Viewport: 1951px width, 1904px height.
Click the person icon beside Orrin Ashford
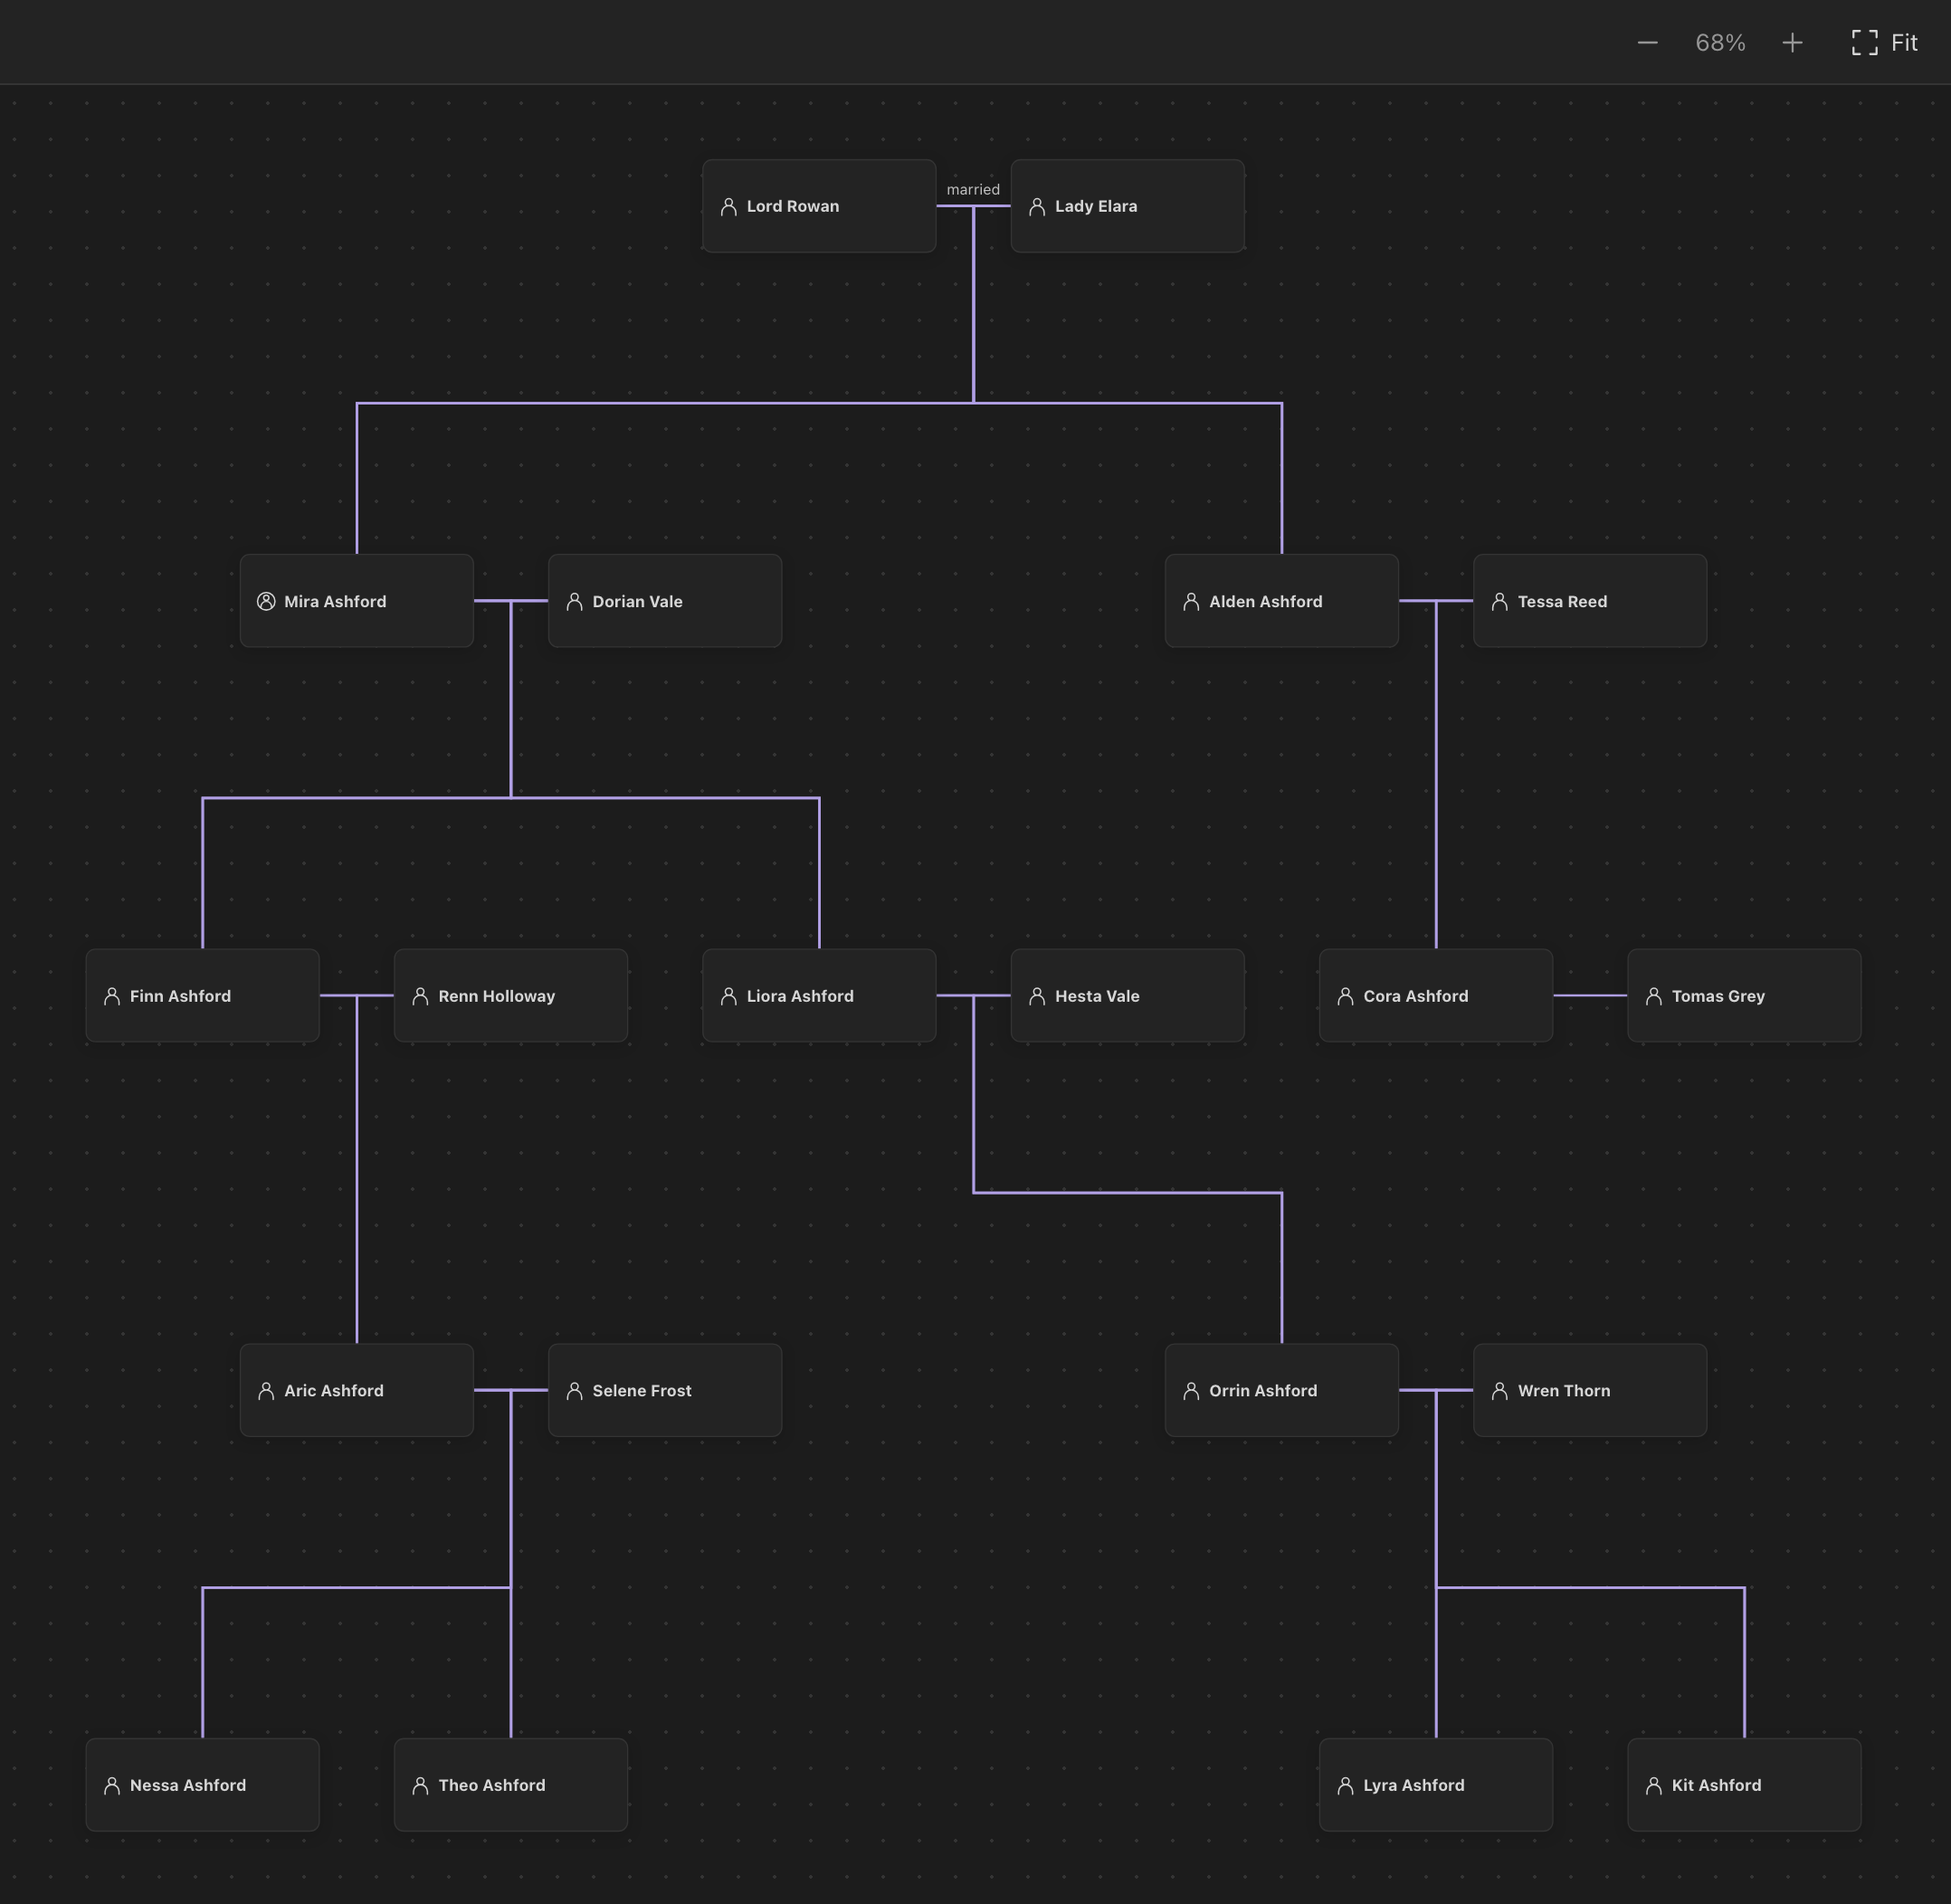1191,1391
